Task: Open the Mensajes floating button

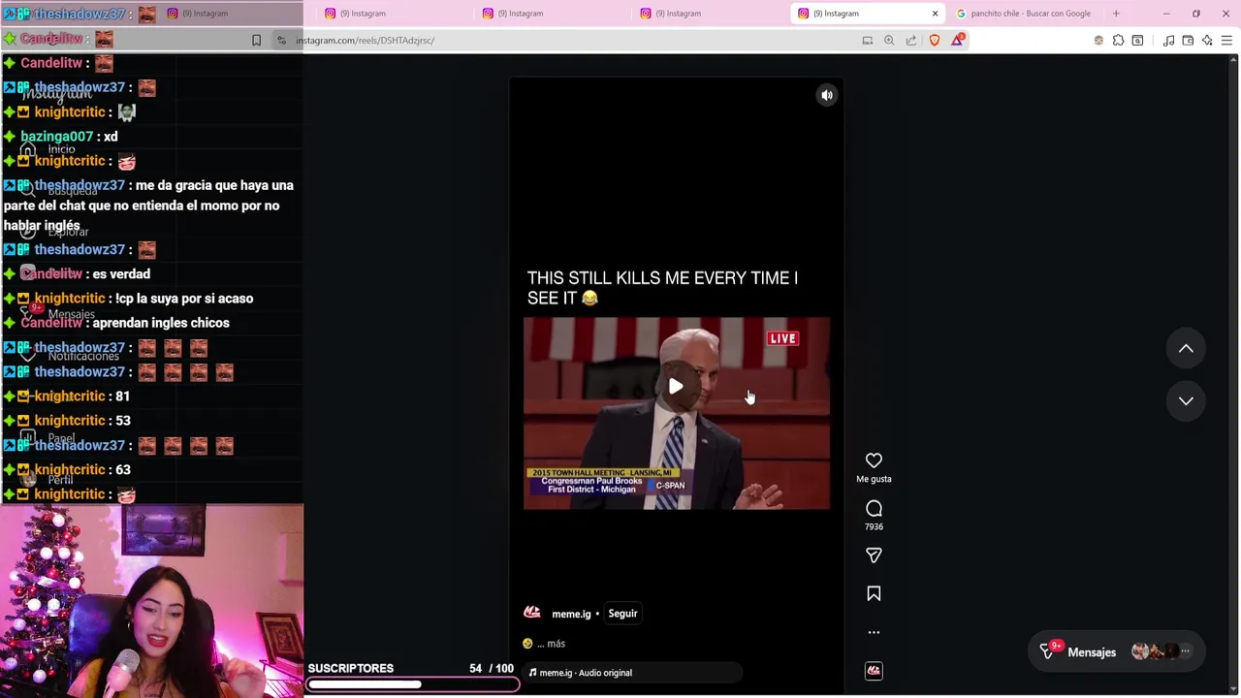Action: (x=1115, y=651)
